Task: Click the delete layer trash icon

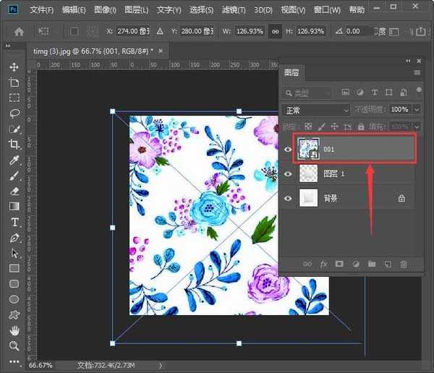Action: [404, 265]
